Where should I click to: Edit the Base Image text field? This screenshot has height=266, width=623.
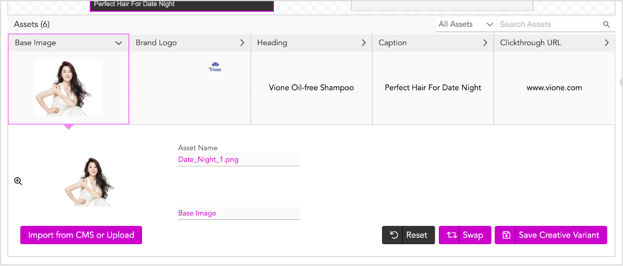pyautogui.click(x=239, y=213)
